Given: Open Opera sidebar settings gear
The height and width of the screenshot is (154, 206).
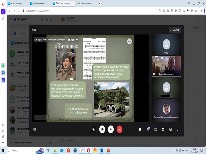Looking at the screenshot, I should tap(3, 137).
